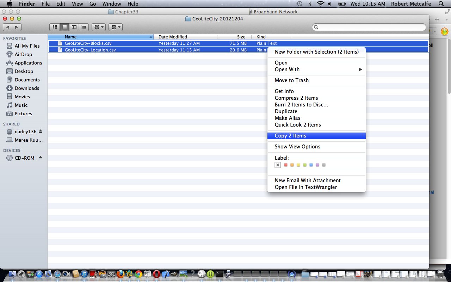
Task: Sort by the Date Modified column header
Action: coord(173,37)
